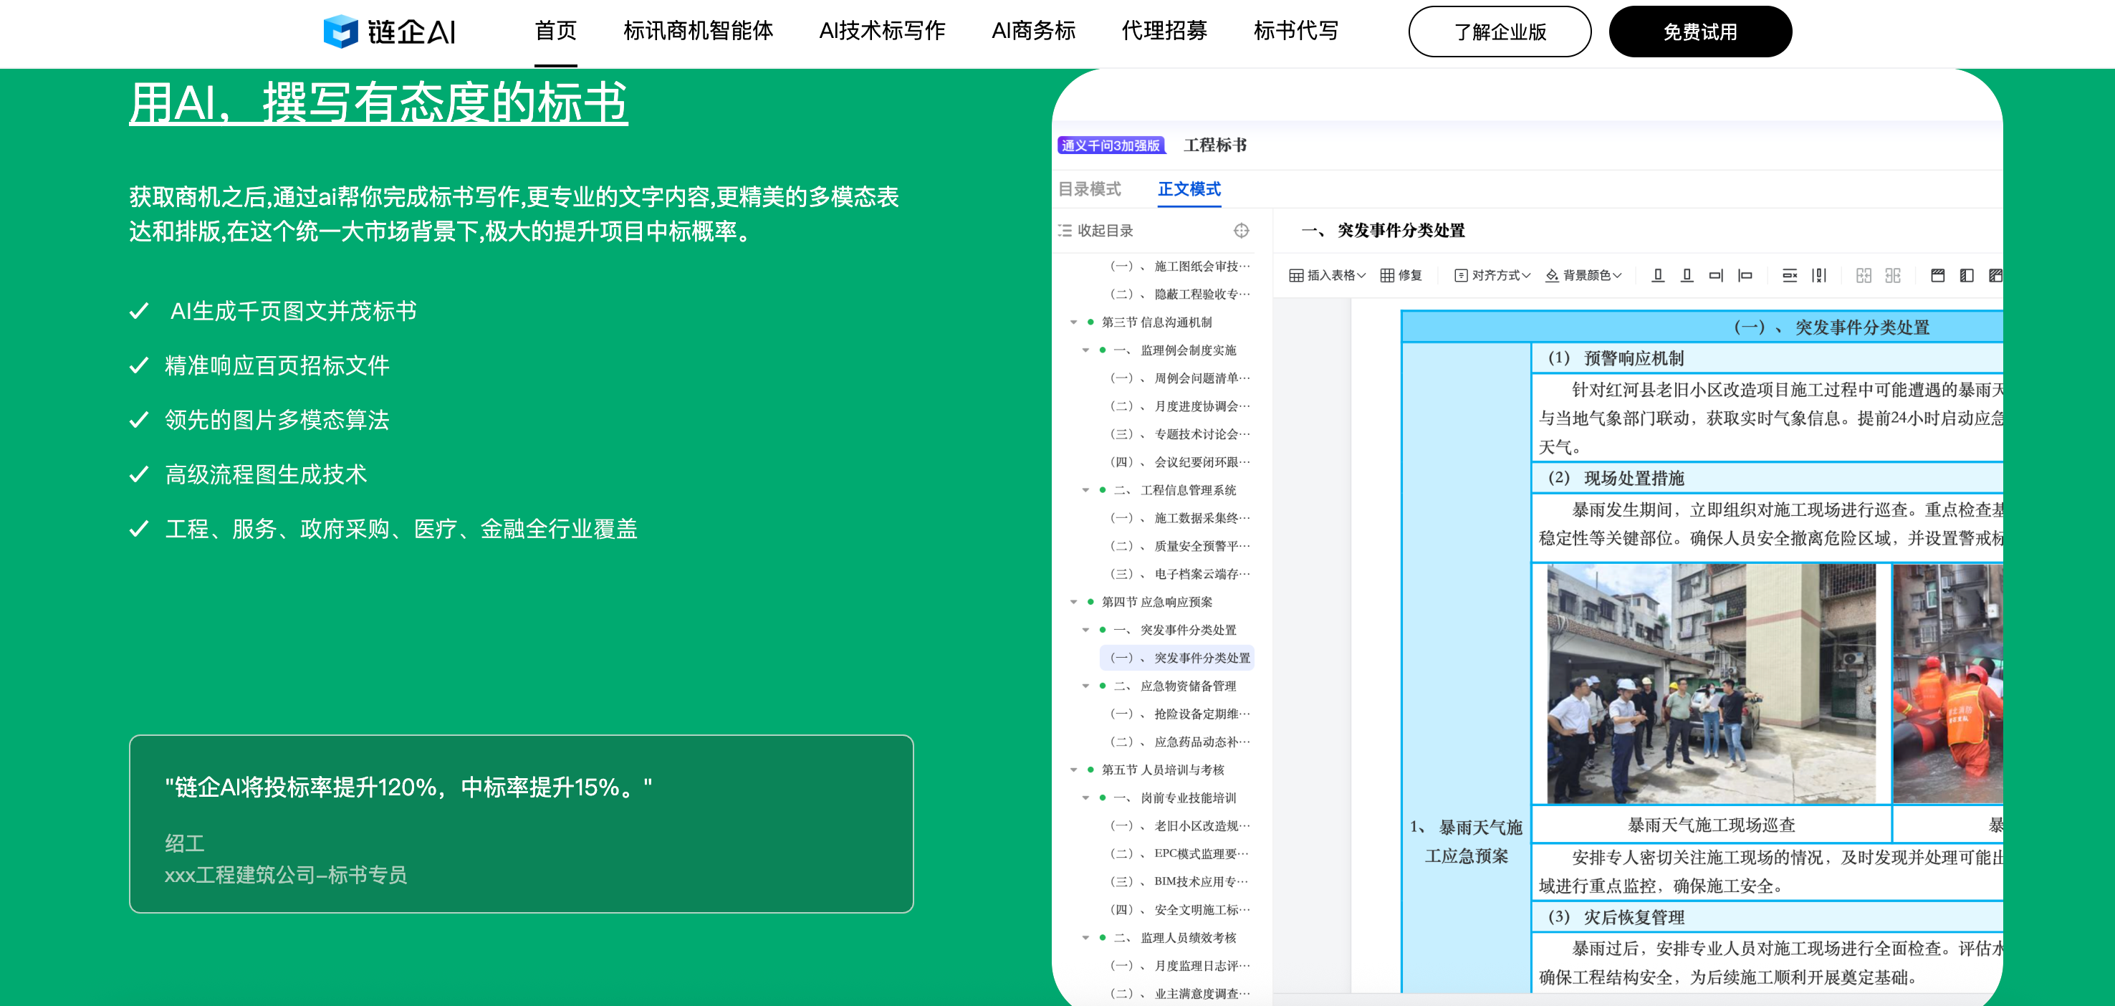This screenshot has height=1006, width=2115.
Task: Open the 插入表格 dropdown
Action: [x=1328, y=275]
